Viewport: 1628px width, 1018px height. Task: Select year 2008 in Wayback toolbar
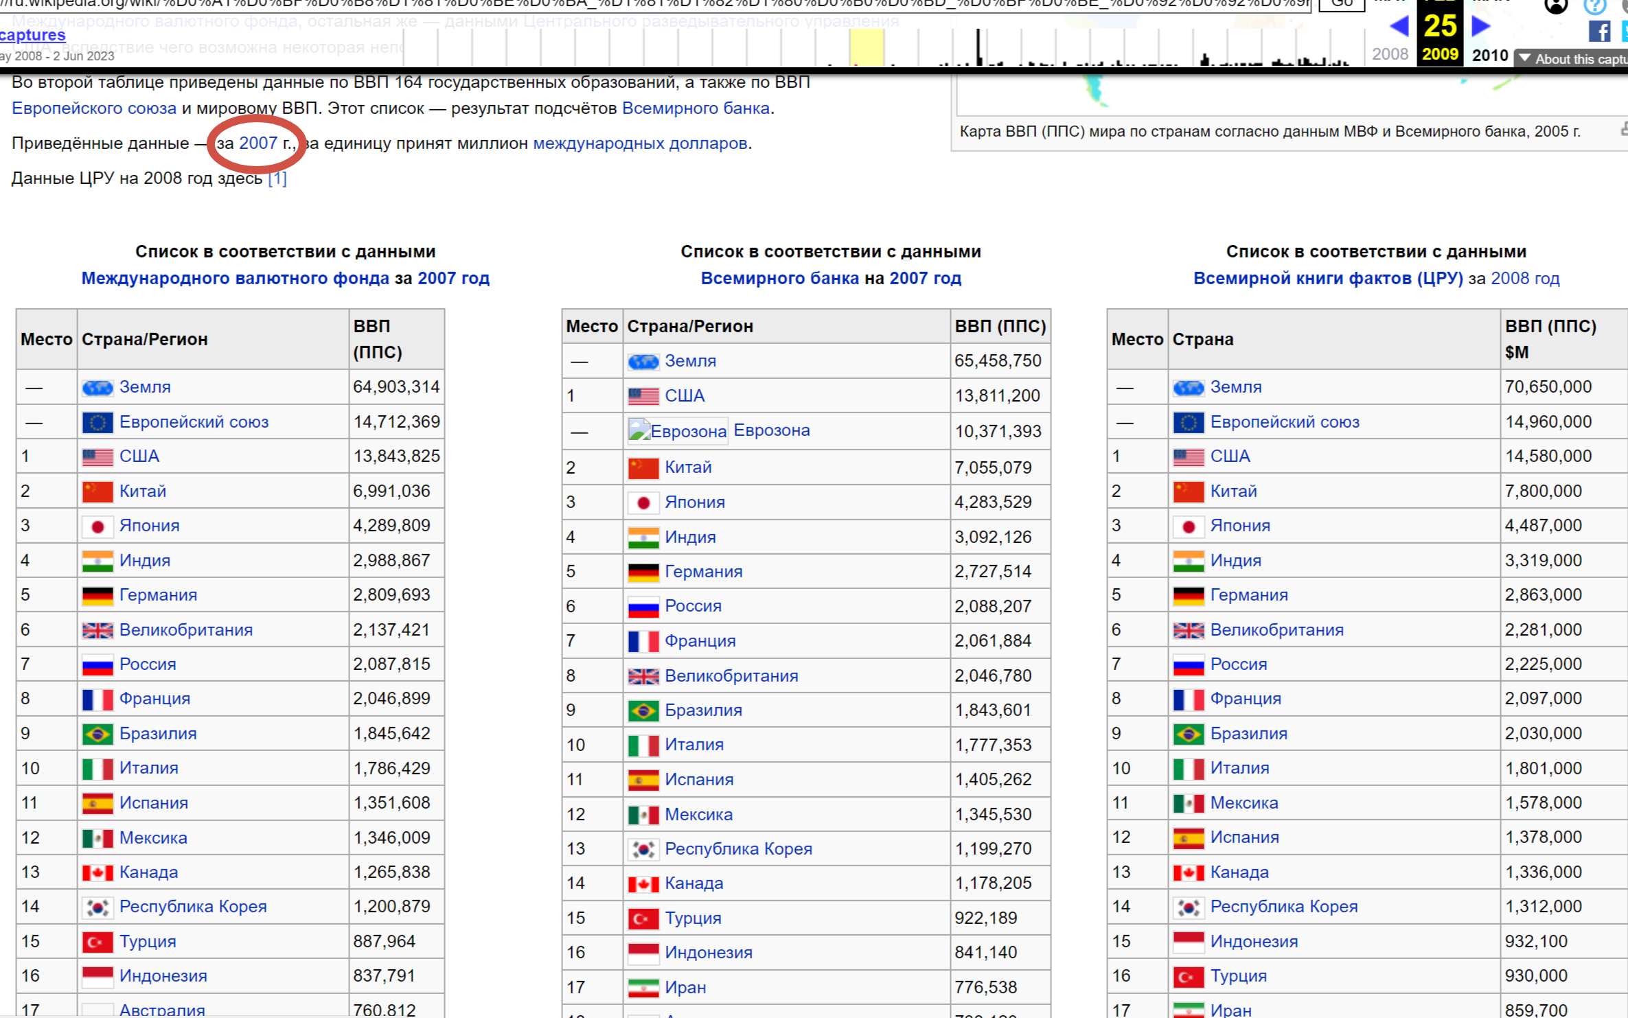pyautogui.click(x=1390, y=54)
